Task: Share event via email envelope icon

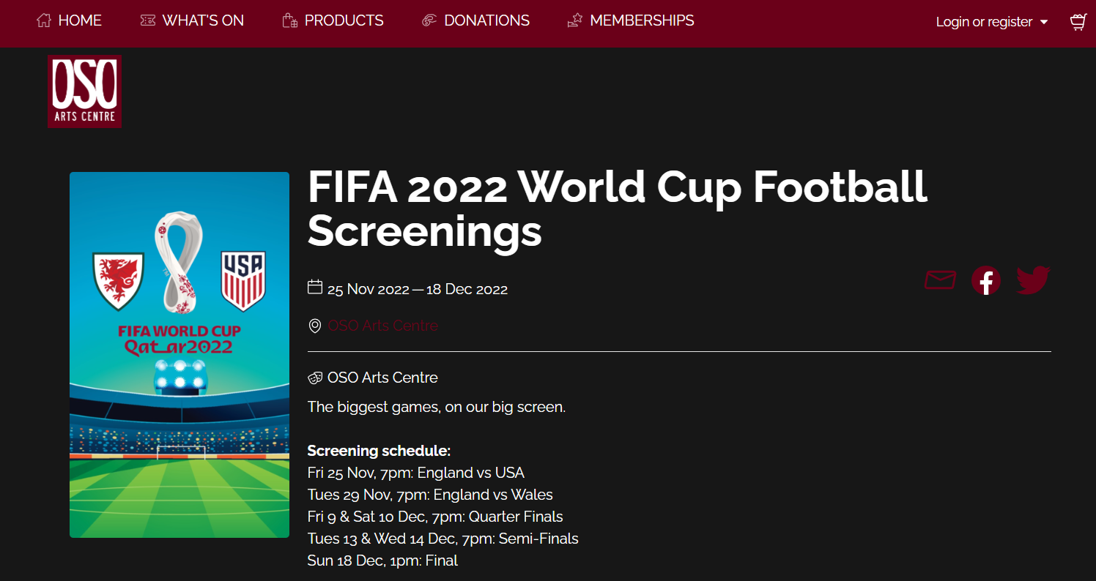Action: 940,280
